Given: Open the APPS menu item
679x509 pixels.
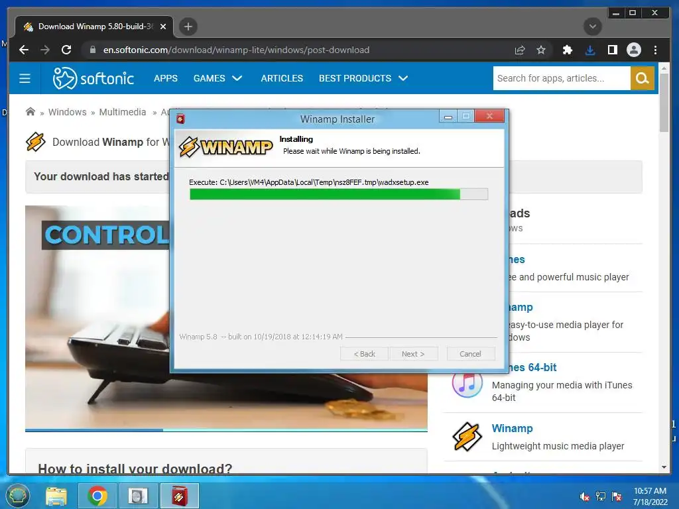Looking at the screenshot, I should pos(165,78).
